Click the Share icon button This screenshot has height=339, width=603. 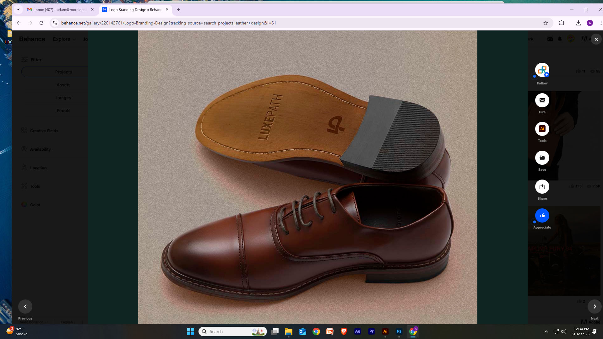pos(542,187)
